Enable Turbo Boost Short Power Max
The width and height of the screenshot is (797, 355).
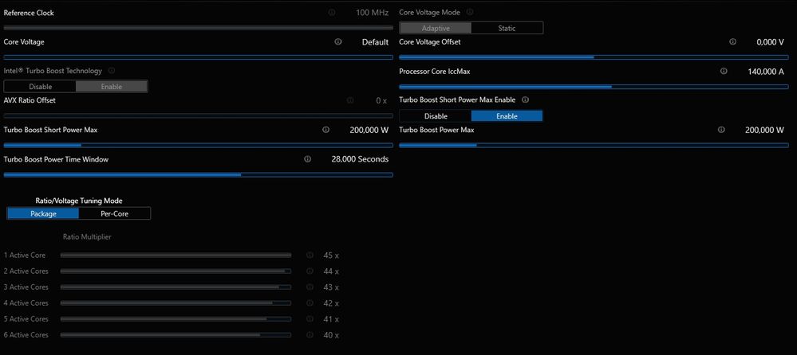pyautogui.click(x=507, y=115)
